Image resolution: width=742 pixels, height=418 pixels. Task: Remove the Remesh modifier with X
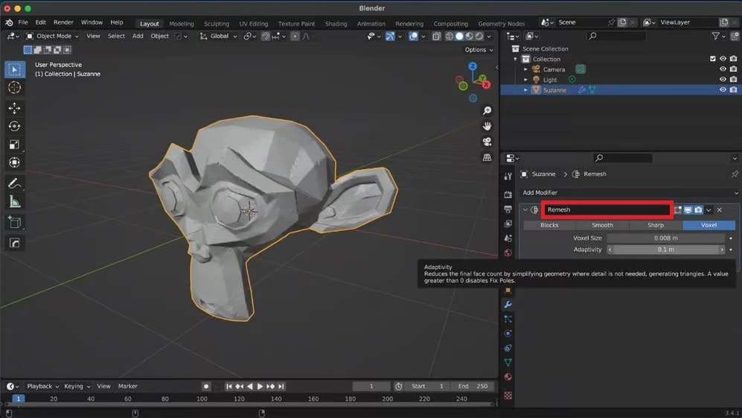[x=719, y=210]
